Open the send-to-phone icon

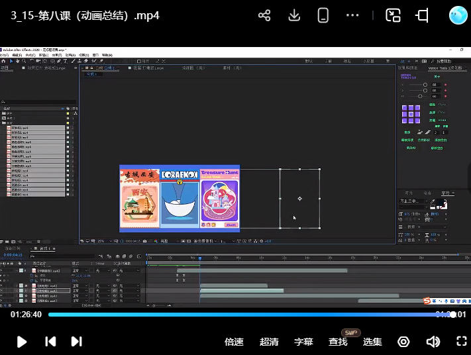[x=323, y=15]
